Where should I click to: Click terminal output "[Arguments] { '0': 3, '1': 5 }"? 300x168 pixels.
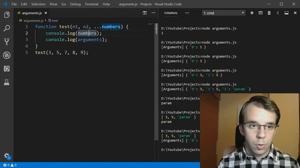click(192, 75)
